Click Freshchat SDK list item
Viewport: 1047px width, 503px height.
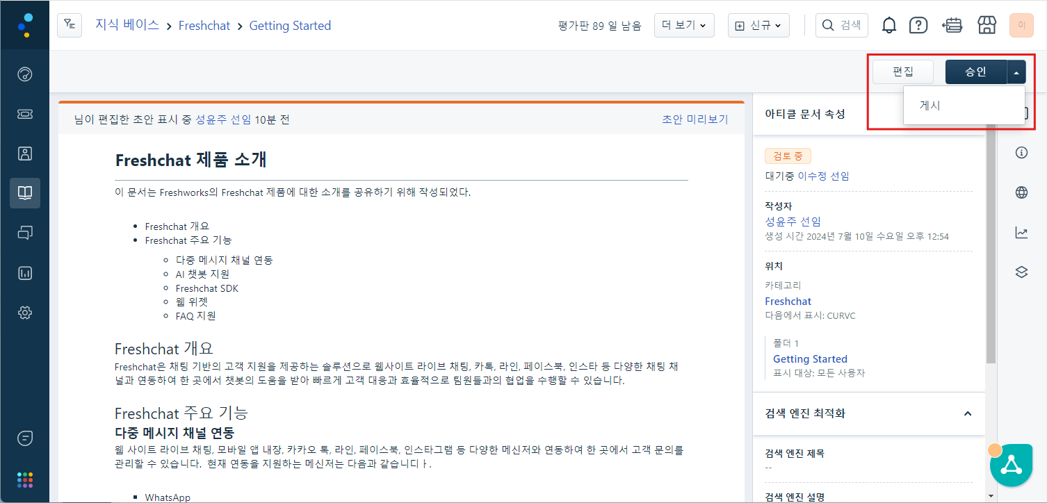[x=206, y=288]
